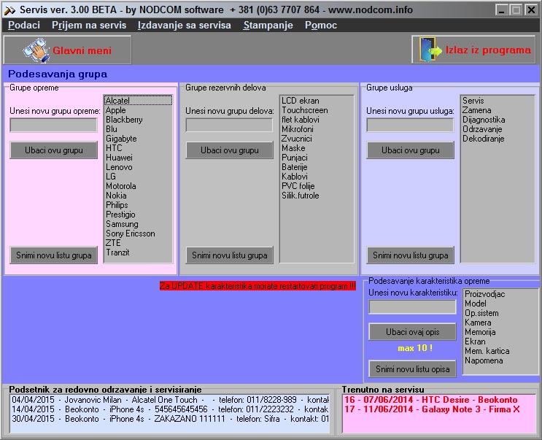Select Touchscreen in spare parts list
Screen dimensions: 542x440
(x=317, y=110)
